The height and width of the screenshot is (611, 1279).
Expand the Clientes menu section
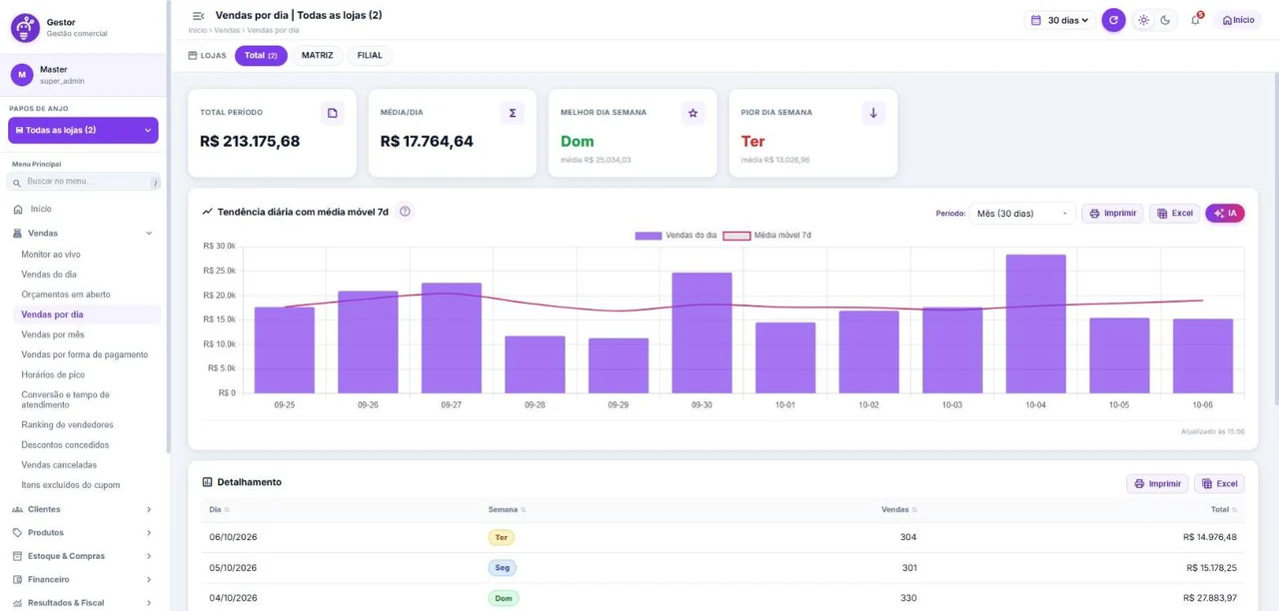83,509
